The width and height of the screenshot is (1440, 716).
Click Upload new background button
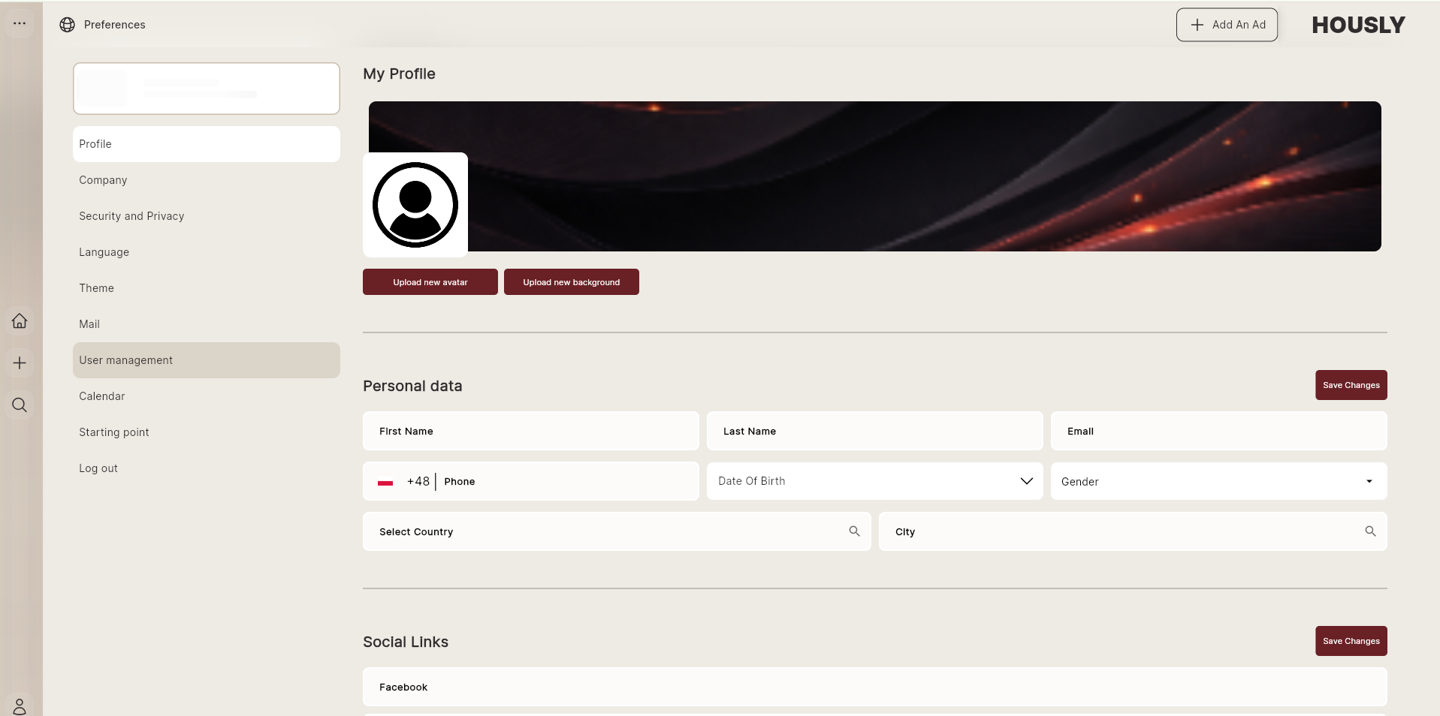coord(572,282)
